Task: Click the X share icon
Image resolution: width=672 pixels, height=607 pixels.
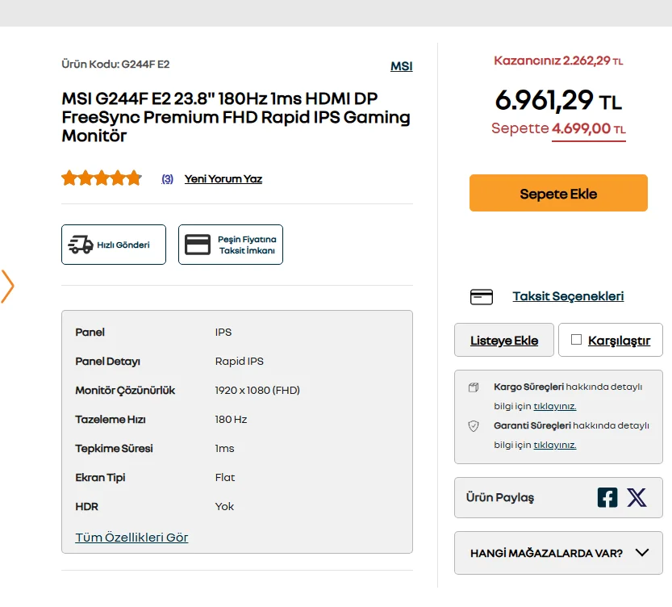Action: (x=637, y=497)
